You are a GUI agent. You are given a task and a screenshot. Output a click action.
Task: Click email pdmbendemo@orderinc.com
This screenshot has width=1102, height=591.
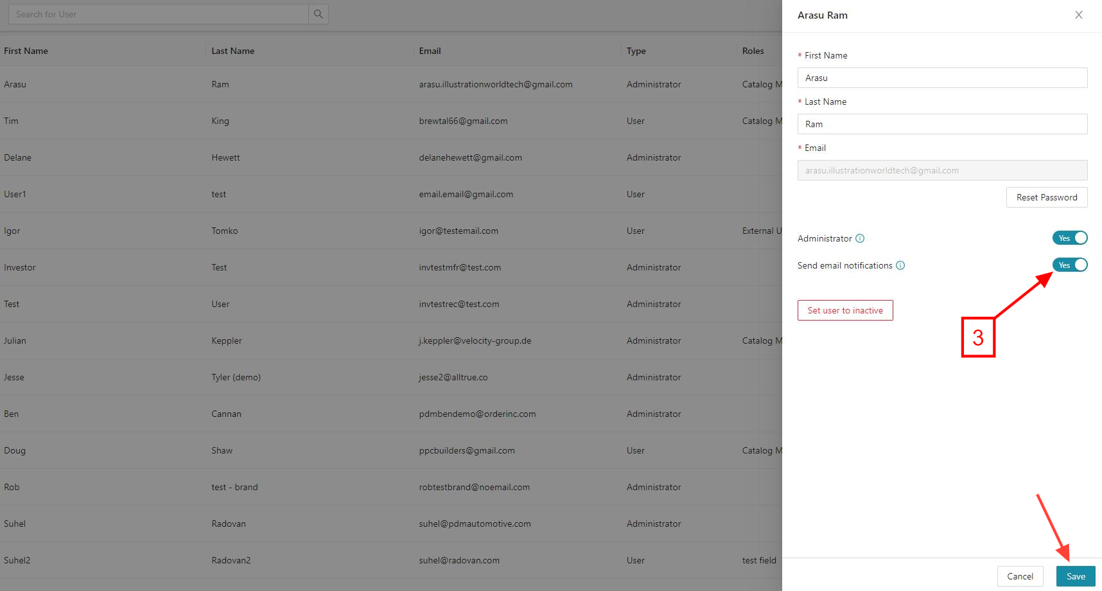coord(477,414)
